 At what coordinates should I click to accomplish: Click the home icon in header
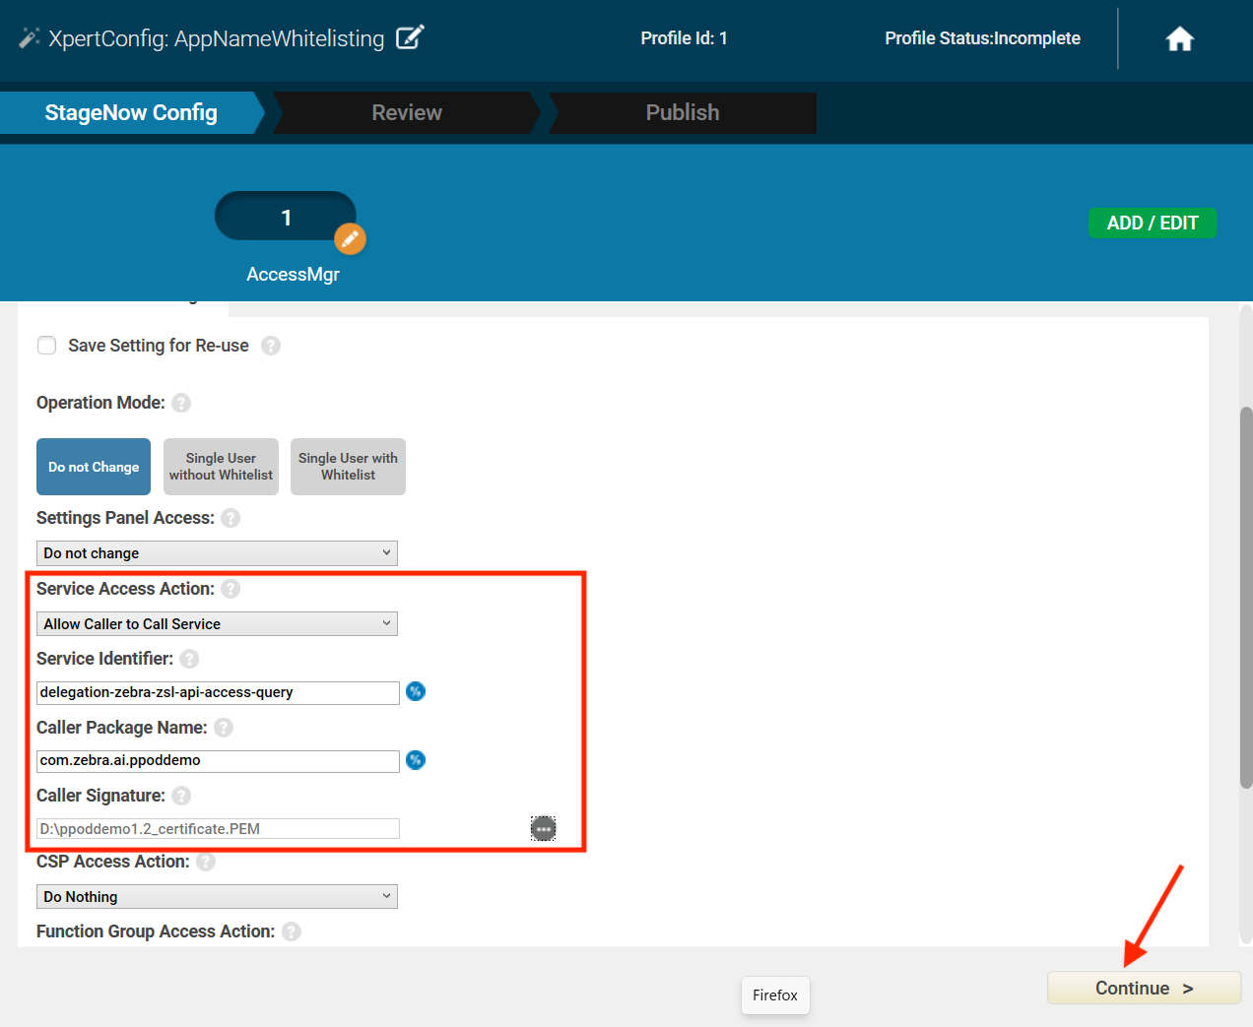click(1179, 39)
